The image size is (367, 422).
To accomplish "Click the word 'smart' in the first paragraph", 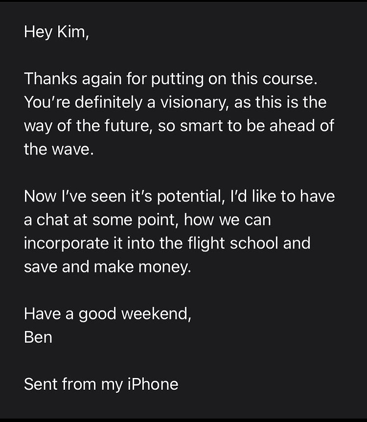I will click(202, 126).
